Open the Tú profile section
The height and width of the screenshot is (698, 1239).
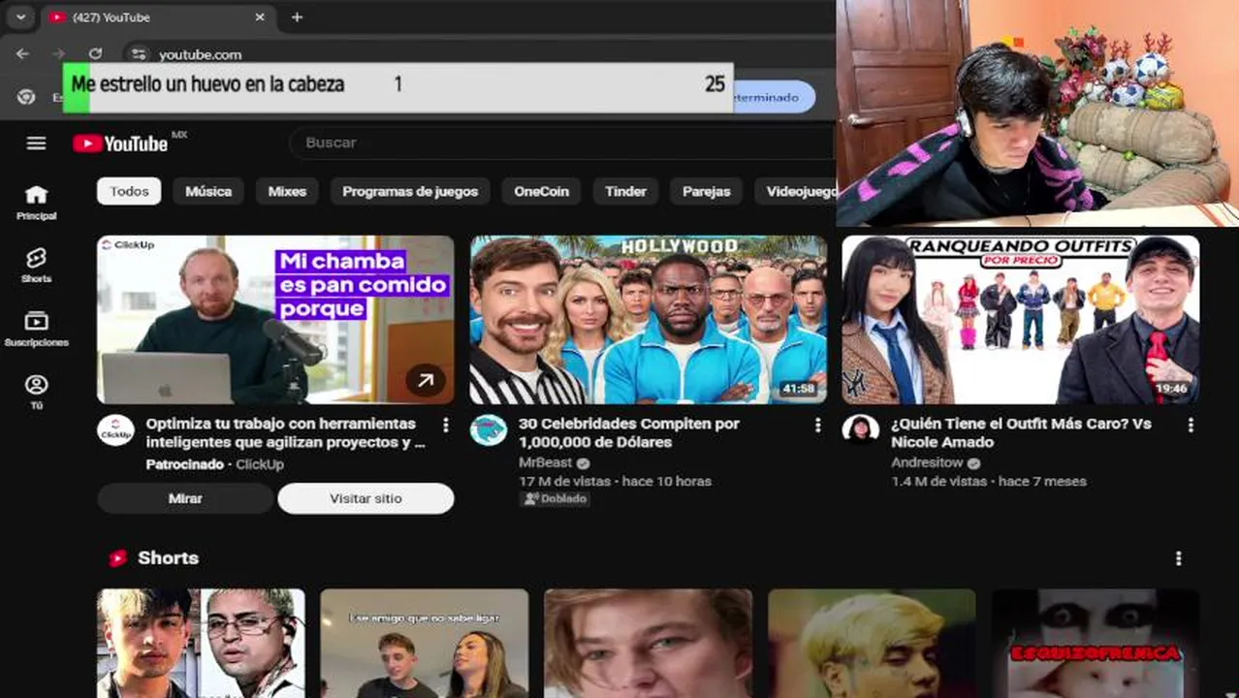pos(36,392)
